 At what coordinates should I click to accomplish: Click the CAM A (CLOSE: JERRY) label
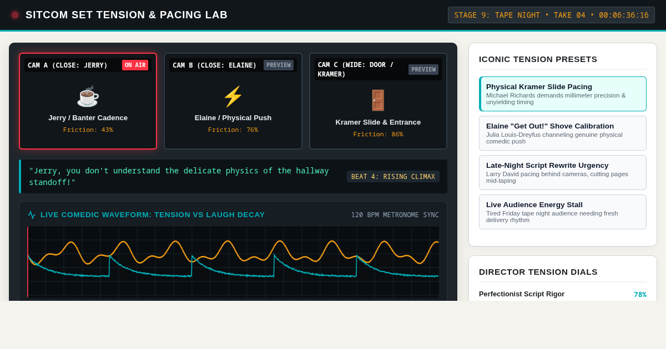pyautogui.click(x=68, y=65)
